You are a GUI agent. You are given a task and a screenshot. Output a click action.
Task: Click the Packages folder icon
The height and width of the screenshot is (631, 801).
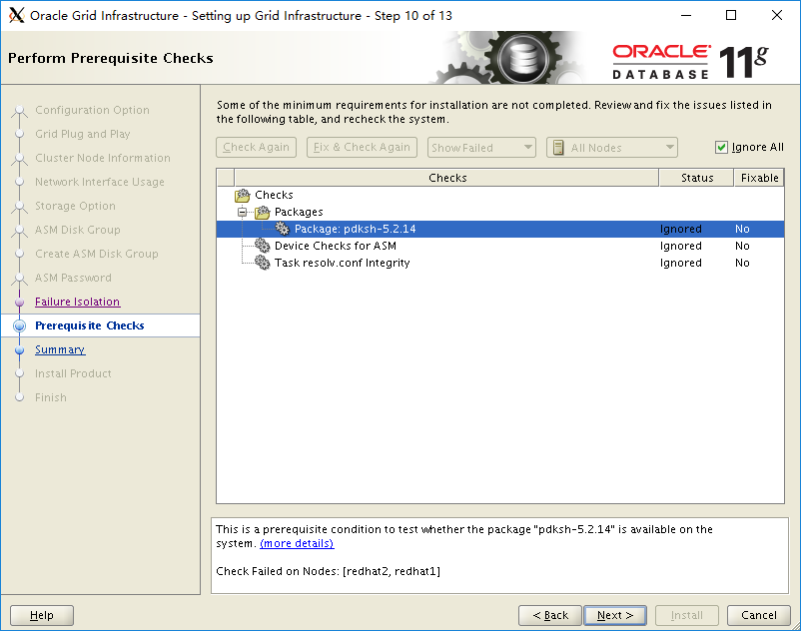(x=262, y=212)
